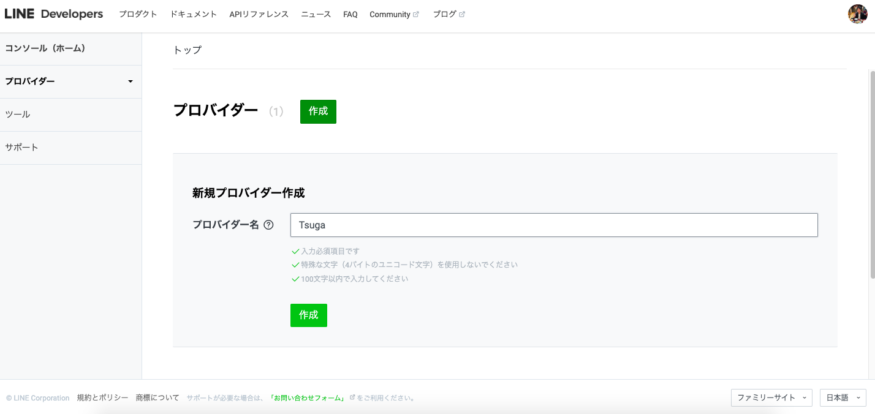Open the ドキュメント menu
This screenshot has width=875, height=414.
point(193,13)
